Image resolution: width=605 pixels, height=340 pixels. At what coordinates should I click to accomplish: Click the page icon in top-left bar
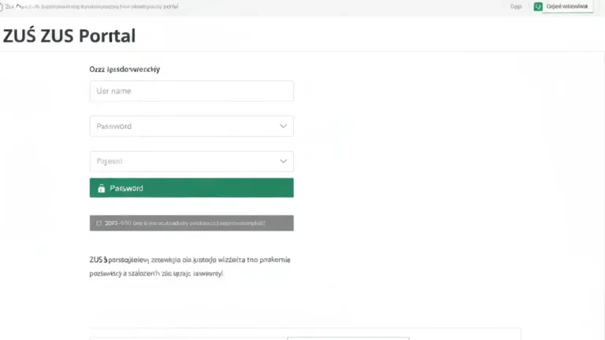coord(1,6)
